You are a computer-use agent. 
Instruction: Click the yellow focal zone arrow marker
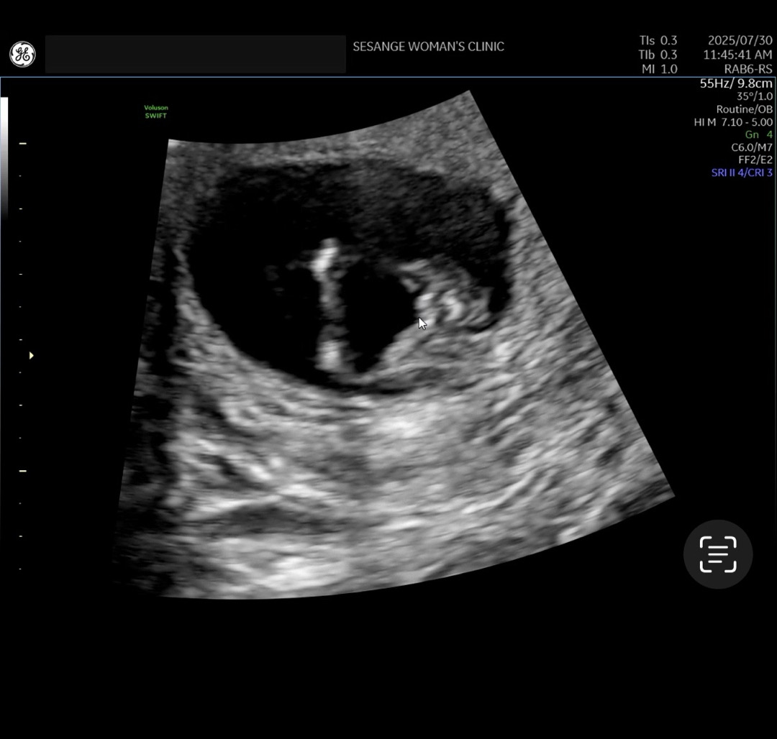31,355
